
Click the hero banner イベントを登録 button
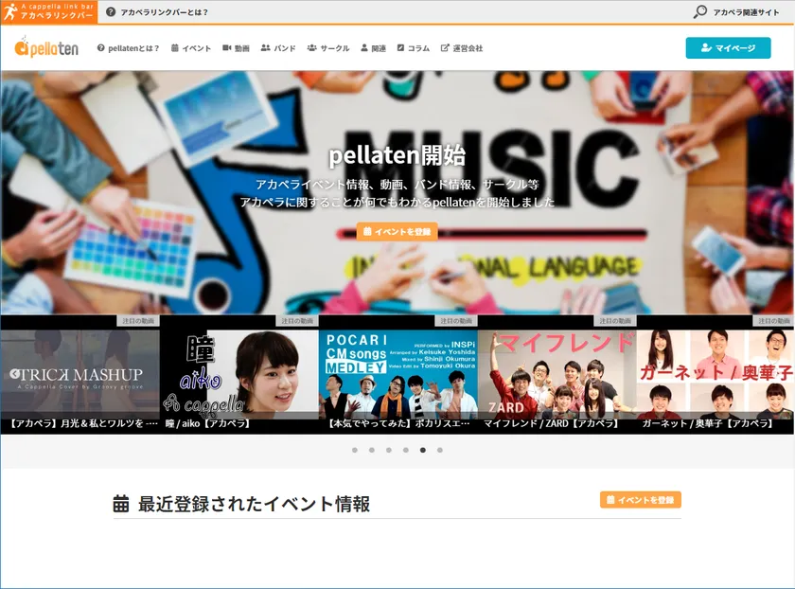pos(397,231)
